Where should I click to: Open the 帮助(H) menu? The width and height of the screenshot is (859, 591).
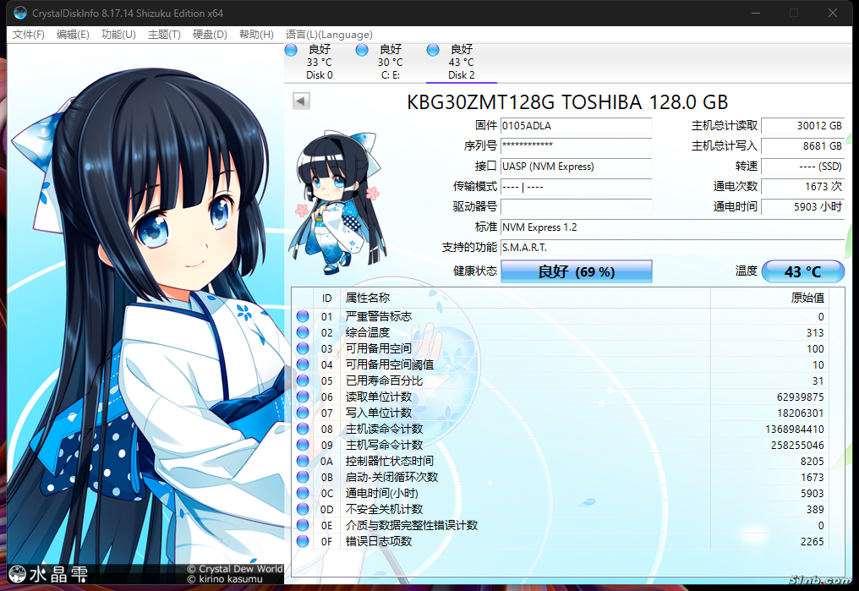(256, 35)
